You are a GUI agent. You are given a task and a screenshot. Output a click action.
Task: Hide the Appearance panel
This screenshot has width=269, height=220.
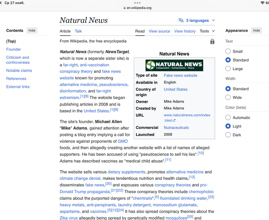point(256,30)
